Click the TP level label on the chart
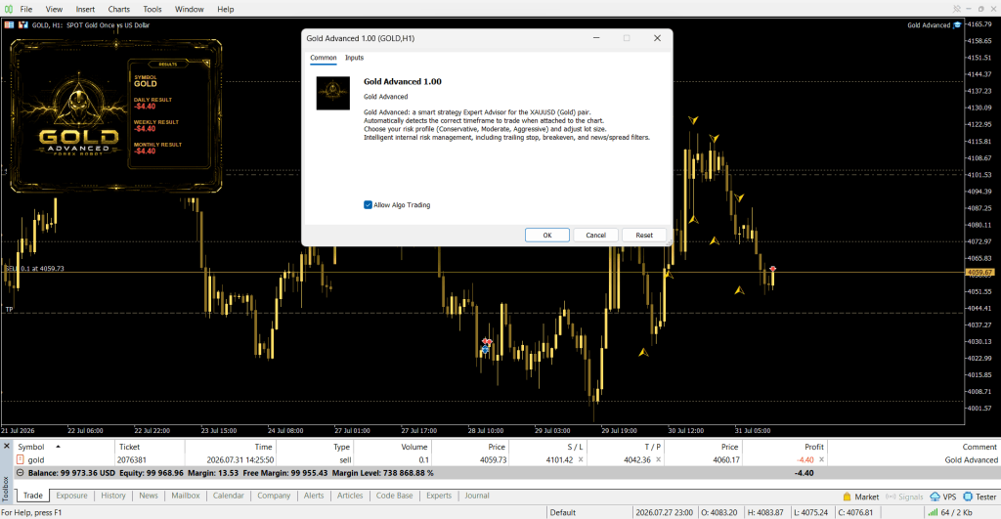 [9, 309]
